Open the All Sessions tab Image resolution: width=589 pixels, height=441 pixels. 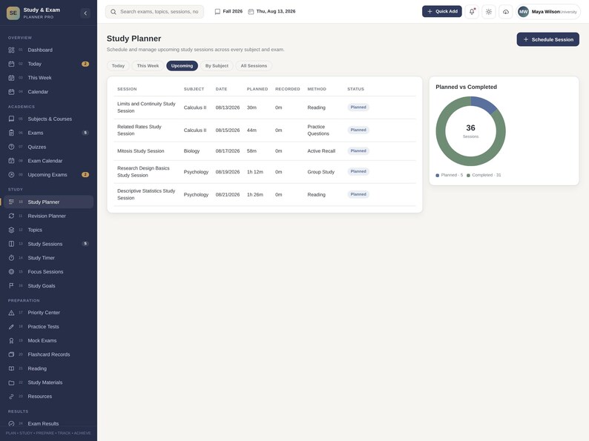point(254,66)
